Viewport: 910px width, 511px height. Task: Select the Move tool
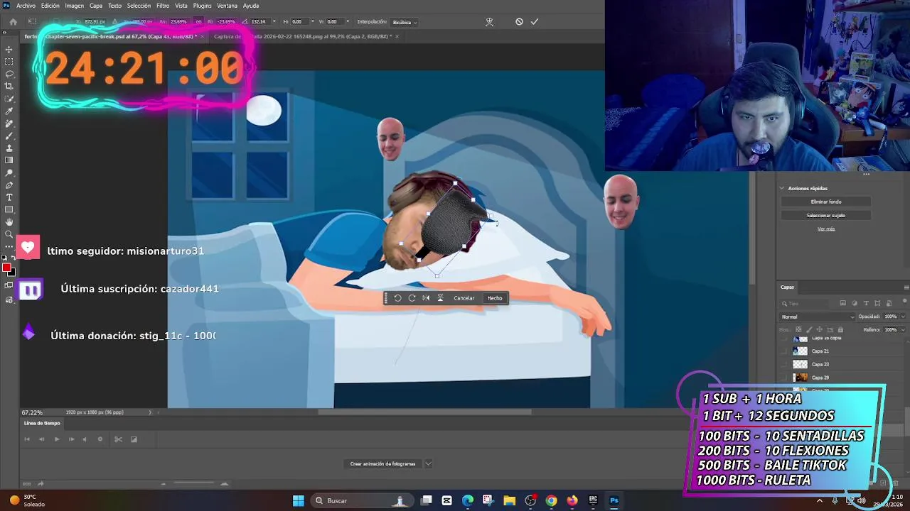9,50
